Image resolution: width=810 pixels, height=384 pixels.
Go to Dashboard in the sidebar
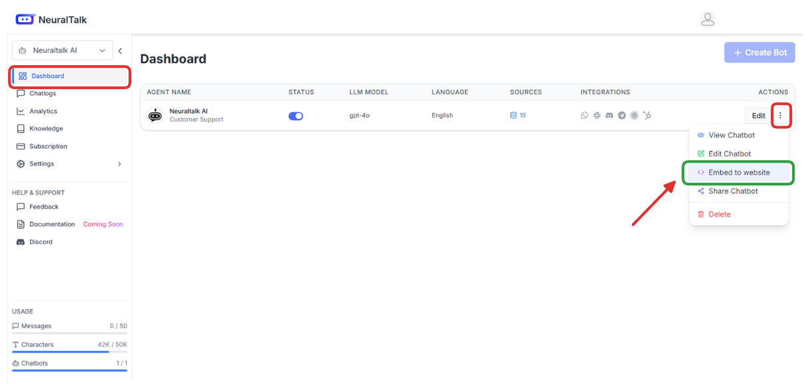(x=69, y=76)
